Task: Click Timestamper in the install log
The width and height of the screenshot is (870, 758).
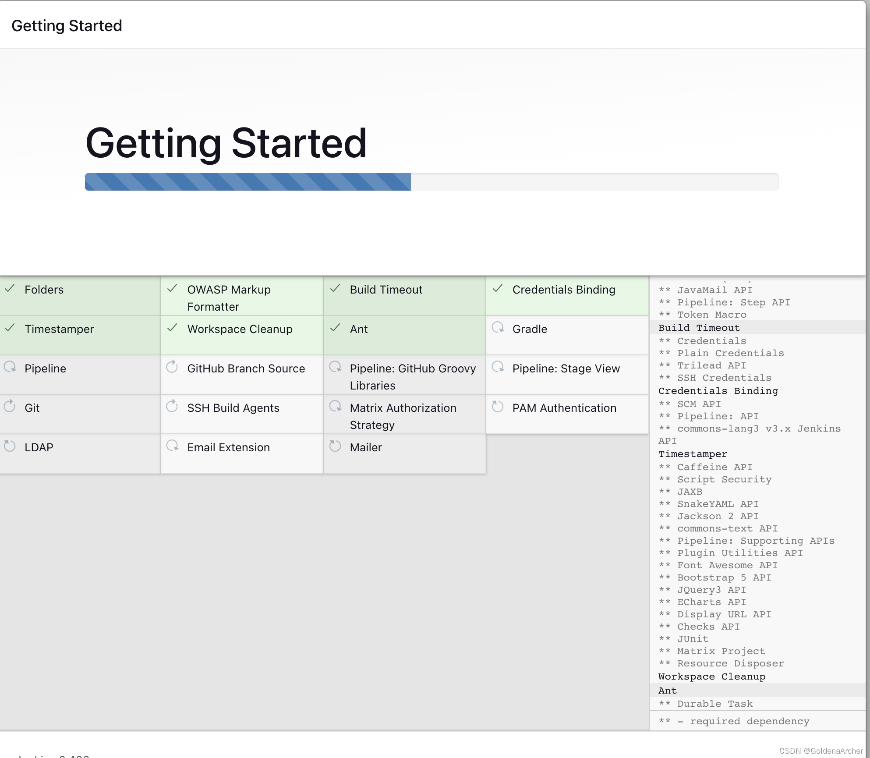Action: click(692, 453)
